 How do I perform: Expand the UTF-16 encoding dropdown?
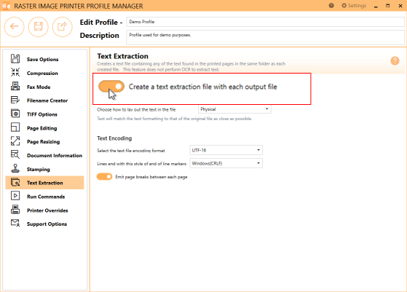[226, 150]
